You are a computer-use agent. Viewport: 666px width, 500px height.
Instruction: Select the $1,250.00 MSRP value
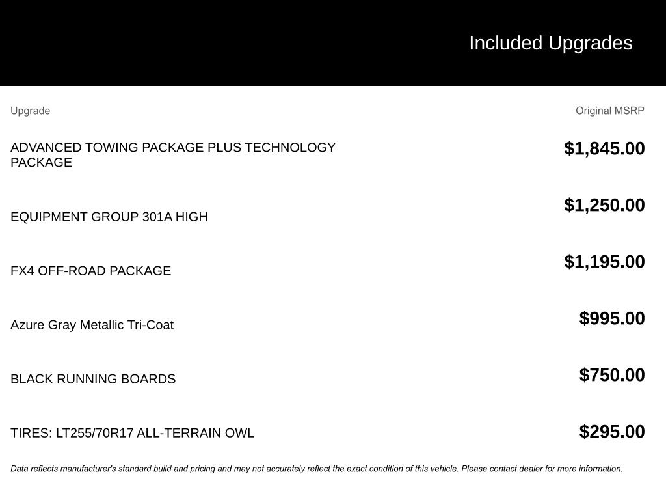pyautogui.click(x=604, y=205)
